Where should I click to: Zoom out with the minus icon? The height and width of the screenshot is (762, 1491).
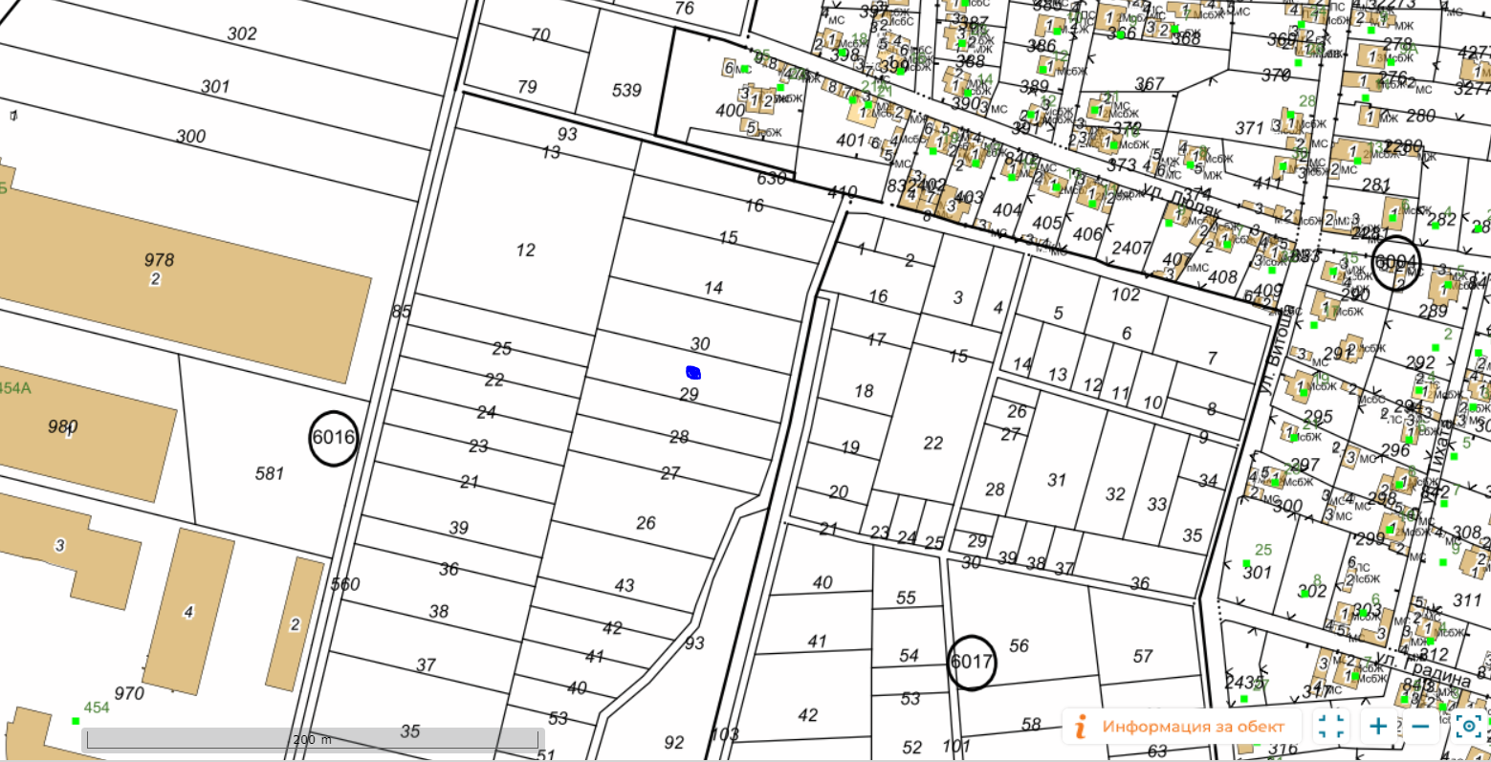[x=1420, y=726]
